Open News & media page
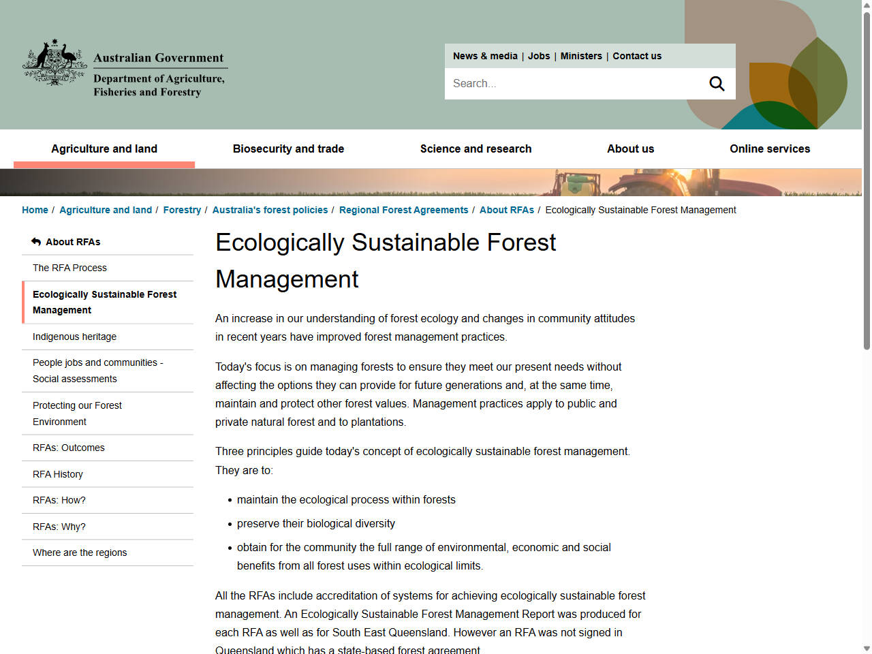Image resolution: width=872 pixels, height=654 pixels. pos(486,56)
